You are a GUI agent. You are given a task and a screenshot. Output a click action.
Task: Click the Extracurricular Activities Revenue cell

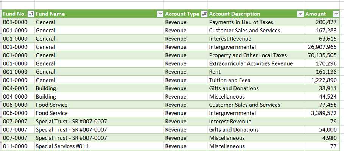pyautogui.click(x=256, y=63)
